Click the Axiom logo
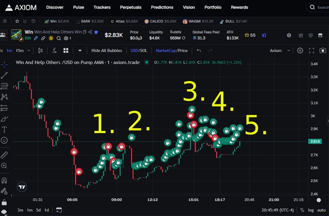This screenshot has width=329, height=216. 21,8
